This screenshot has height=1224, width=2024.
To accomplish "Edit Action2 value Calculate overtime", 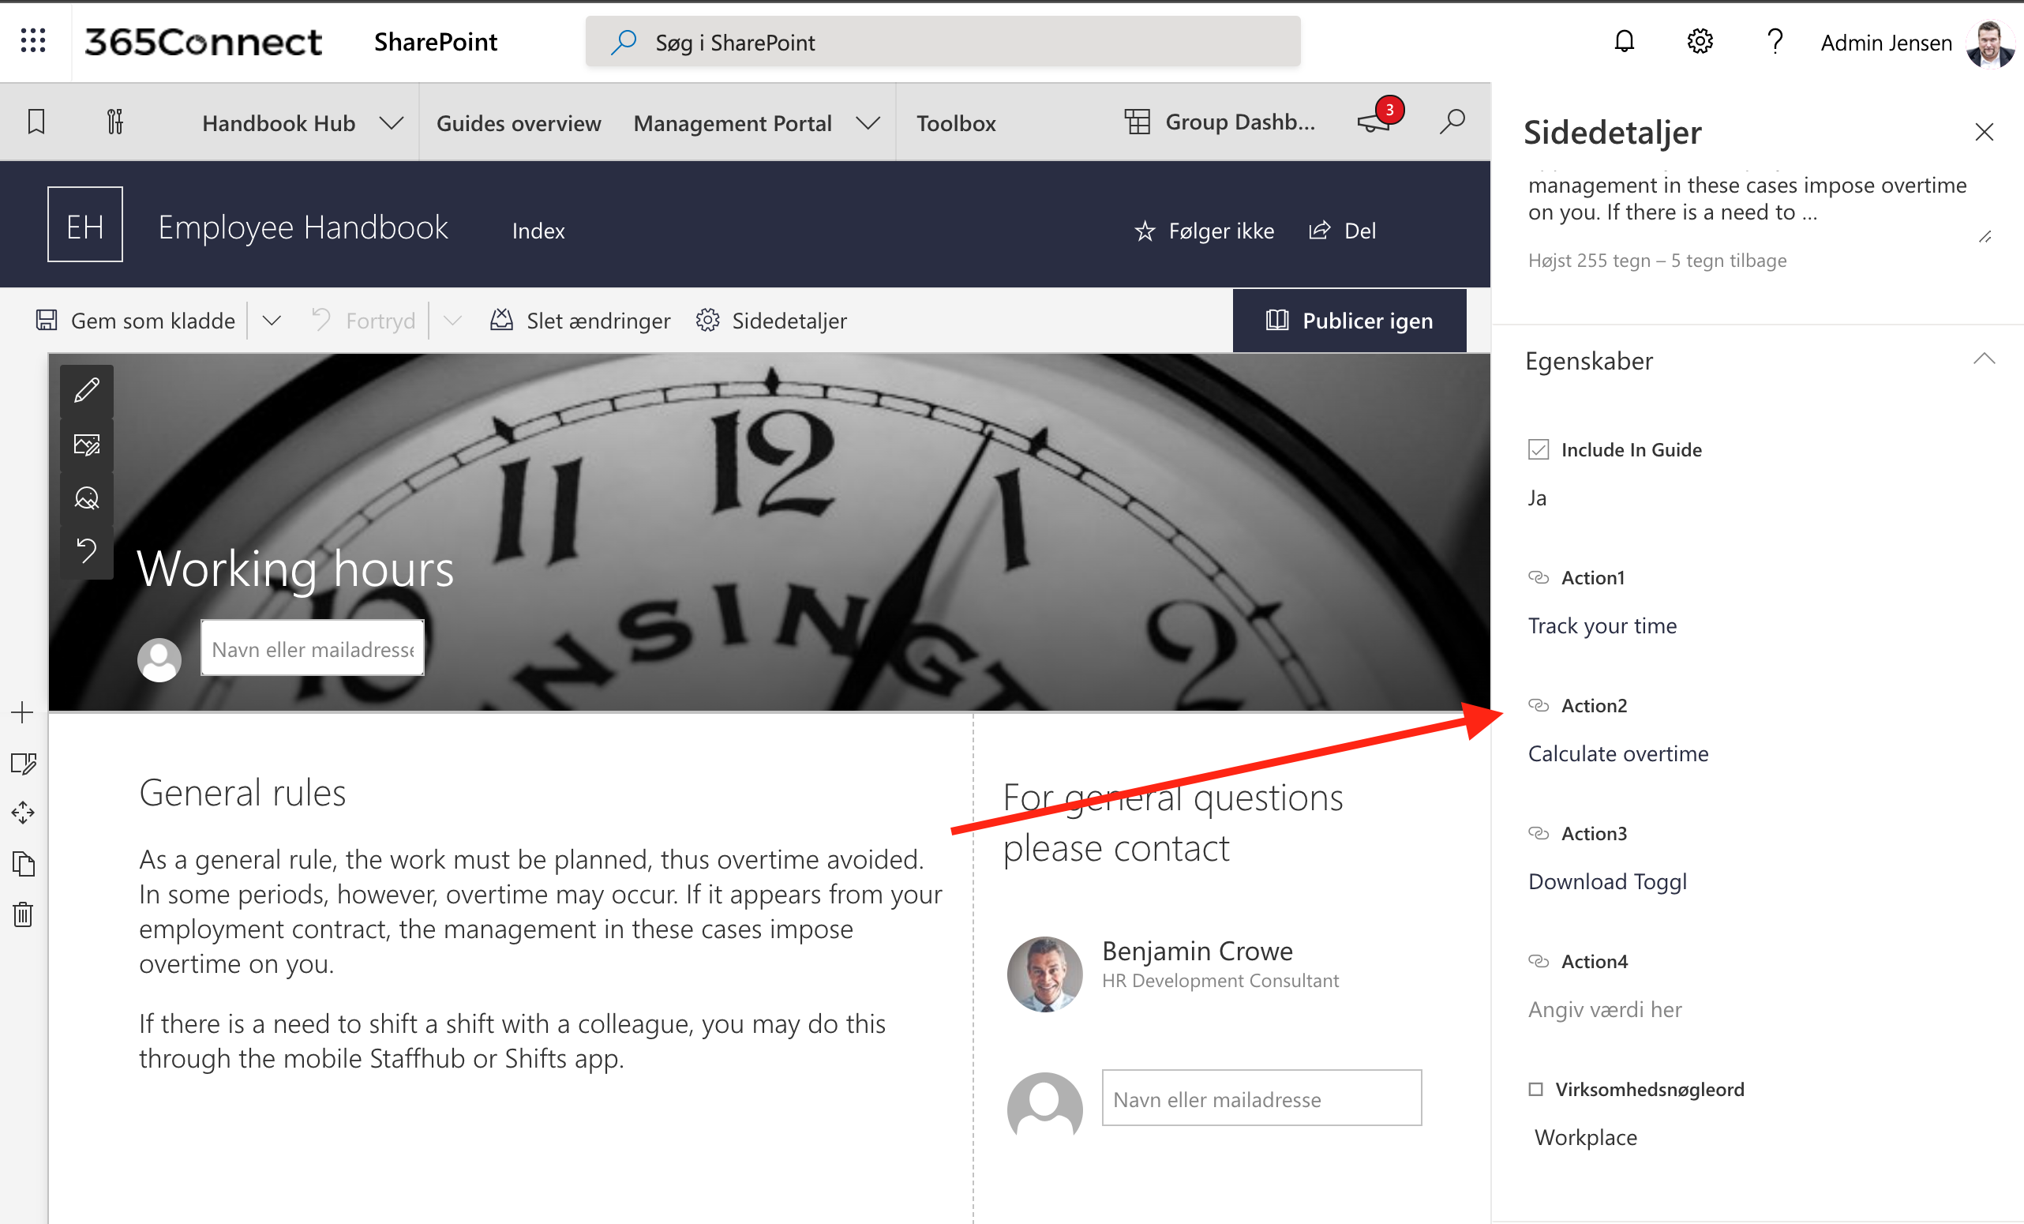I will click(1618, 753).
